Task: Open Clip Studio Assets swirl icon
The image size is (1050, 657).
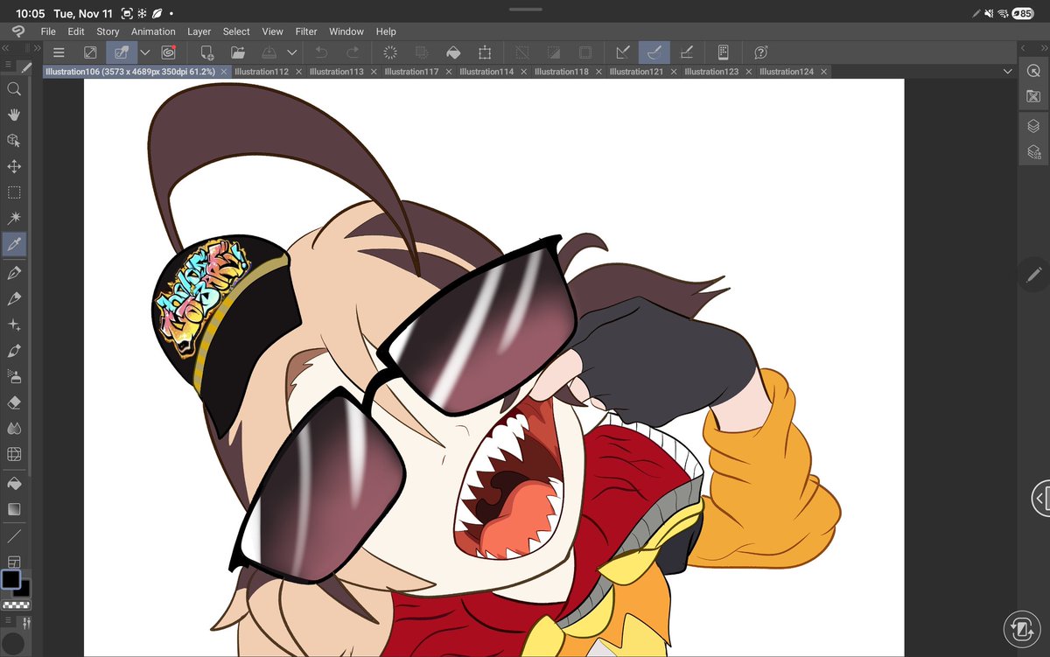Action: (x=168, y=52)
